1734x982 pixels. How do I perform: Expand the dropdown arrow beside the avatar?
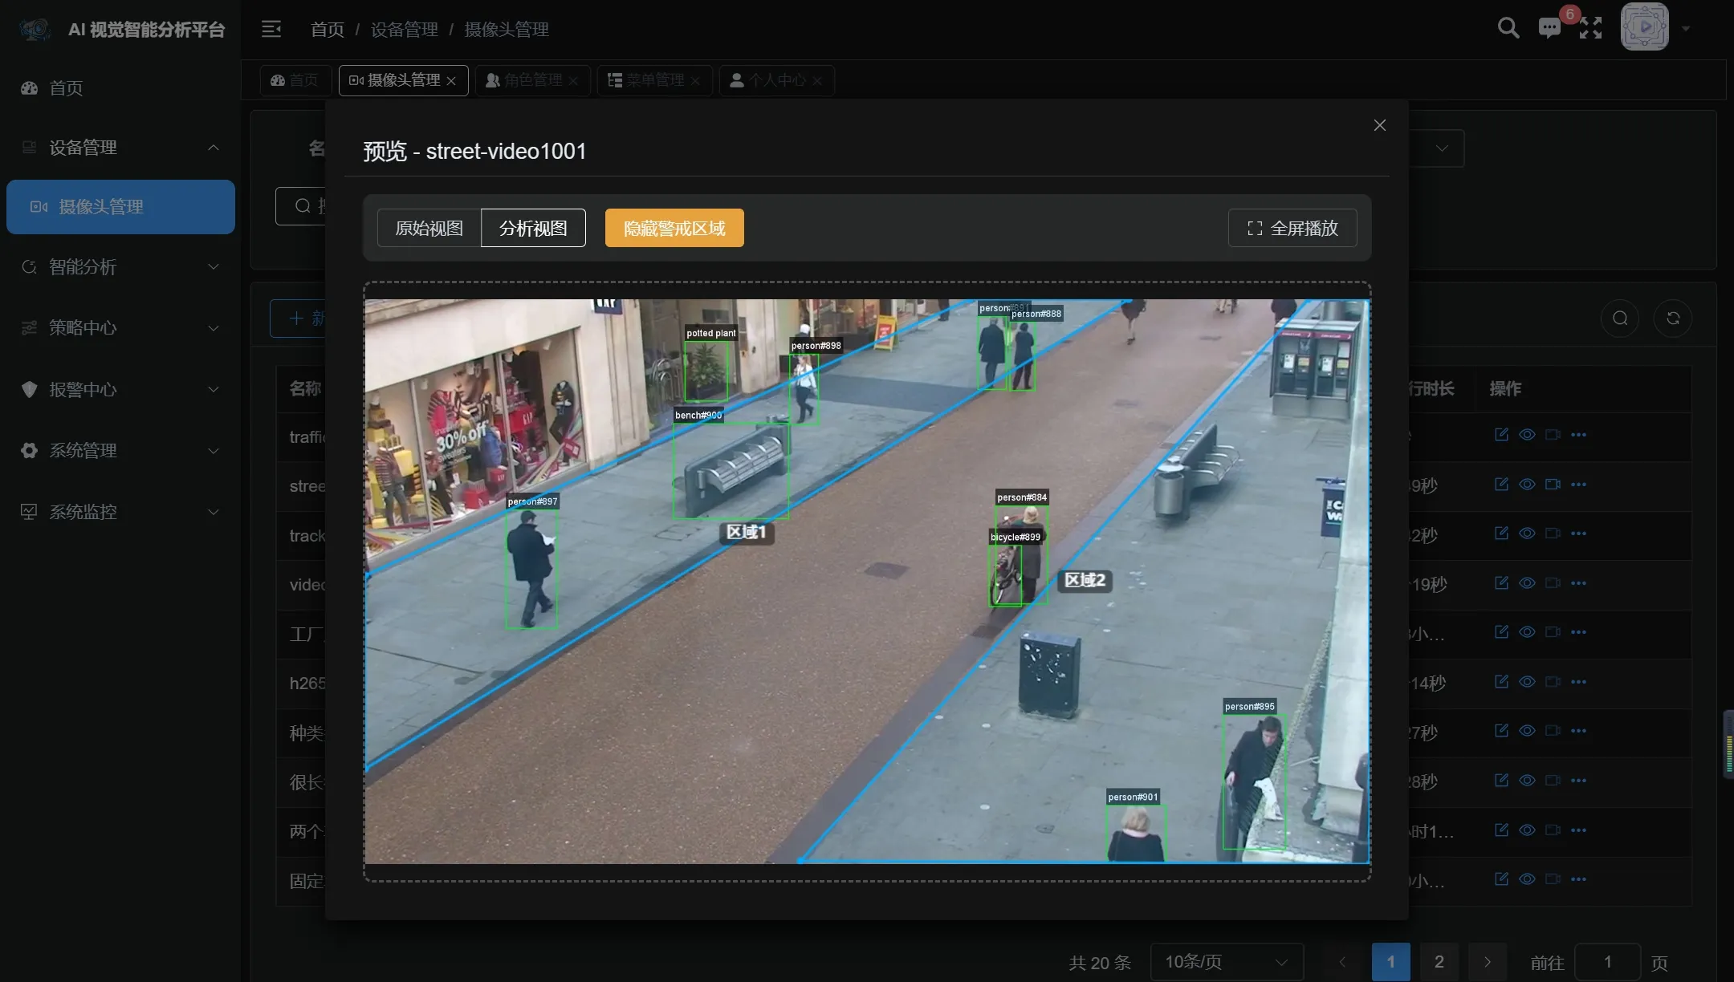point(1686,28)
